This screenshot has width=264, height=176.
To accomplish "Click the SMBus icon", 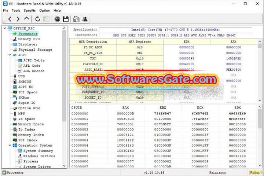I will [15, 97].
